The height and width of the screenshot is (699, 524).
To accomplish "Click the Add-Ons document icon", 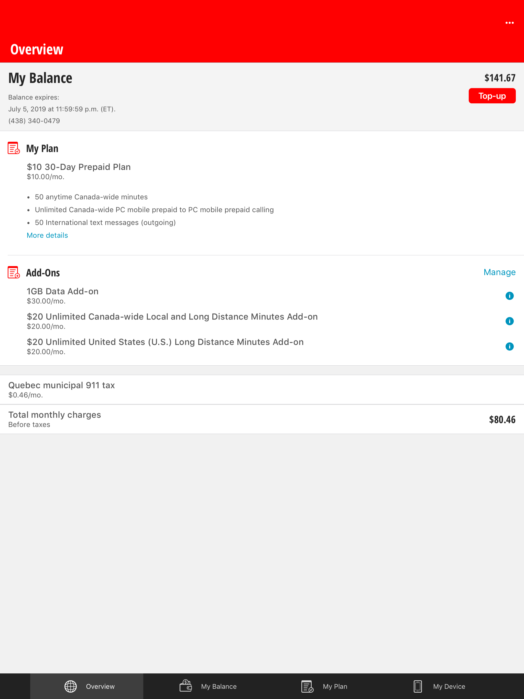I will coord(14,272).
